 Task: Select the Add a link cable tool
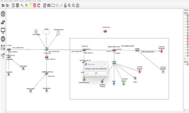(x=3, y=56)
